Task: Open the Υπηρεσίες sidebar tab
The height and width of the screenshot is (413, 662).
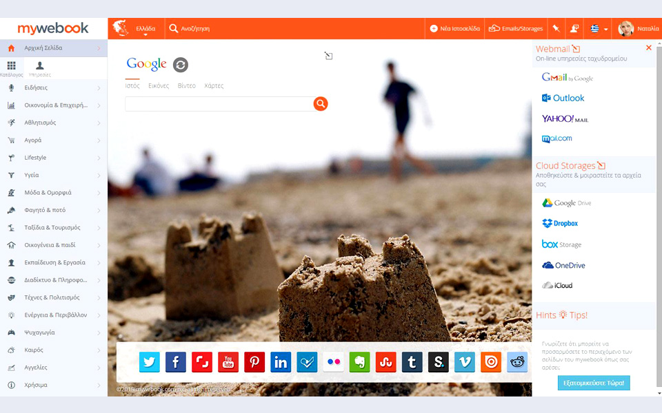Action: [40, 68]
